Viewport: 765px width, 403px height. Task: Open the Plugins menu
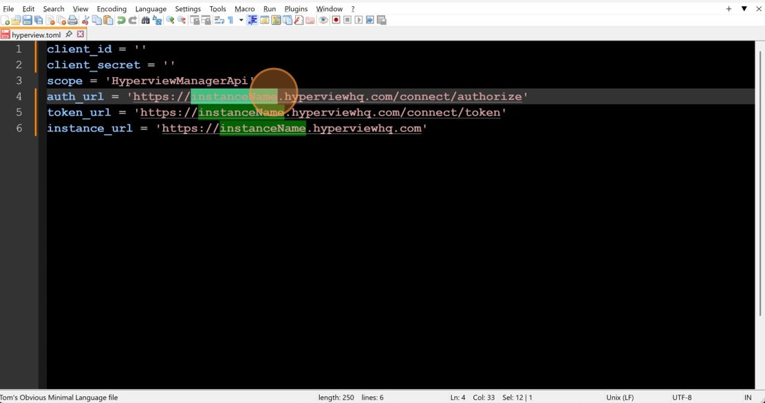296,9
